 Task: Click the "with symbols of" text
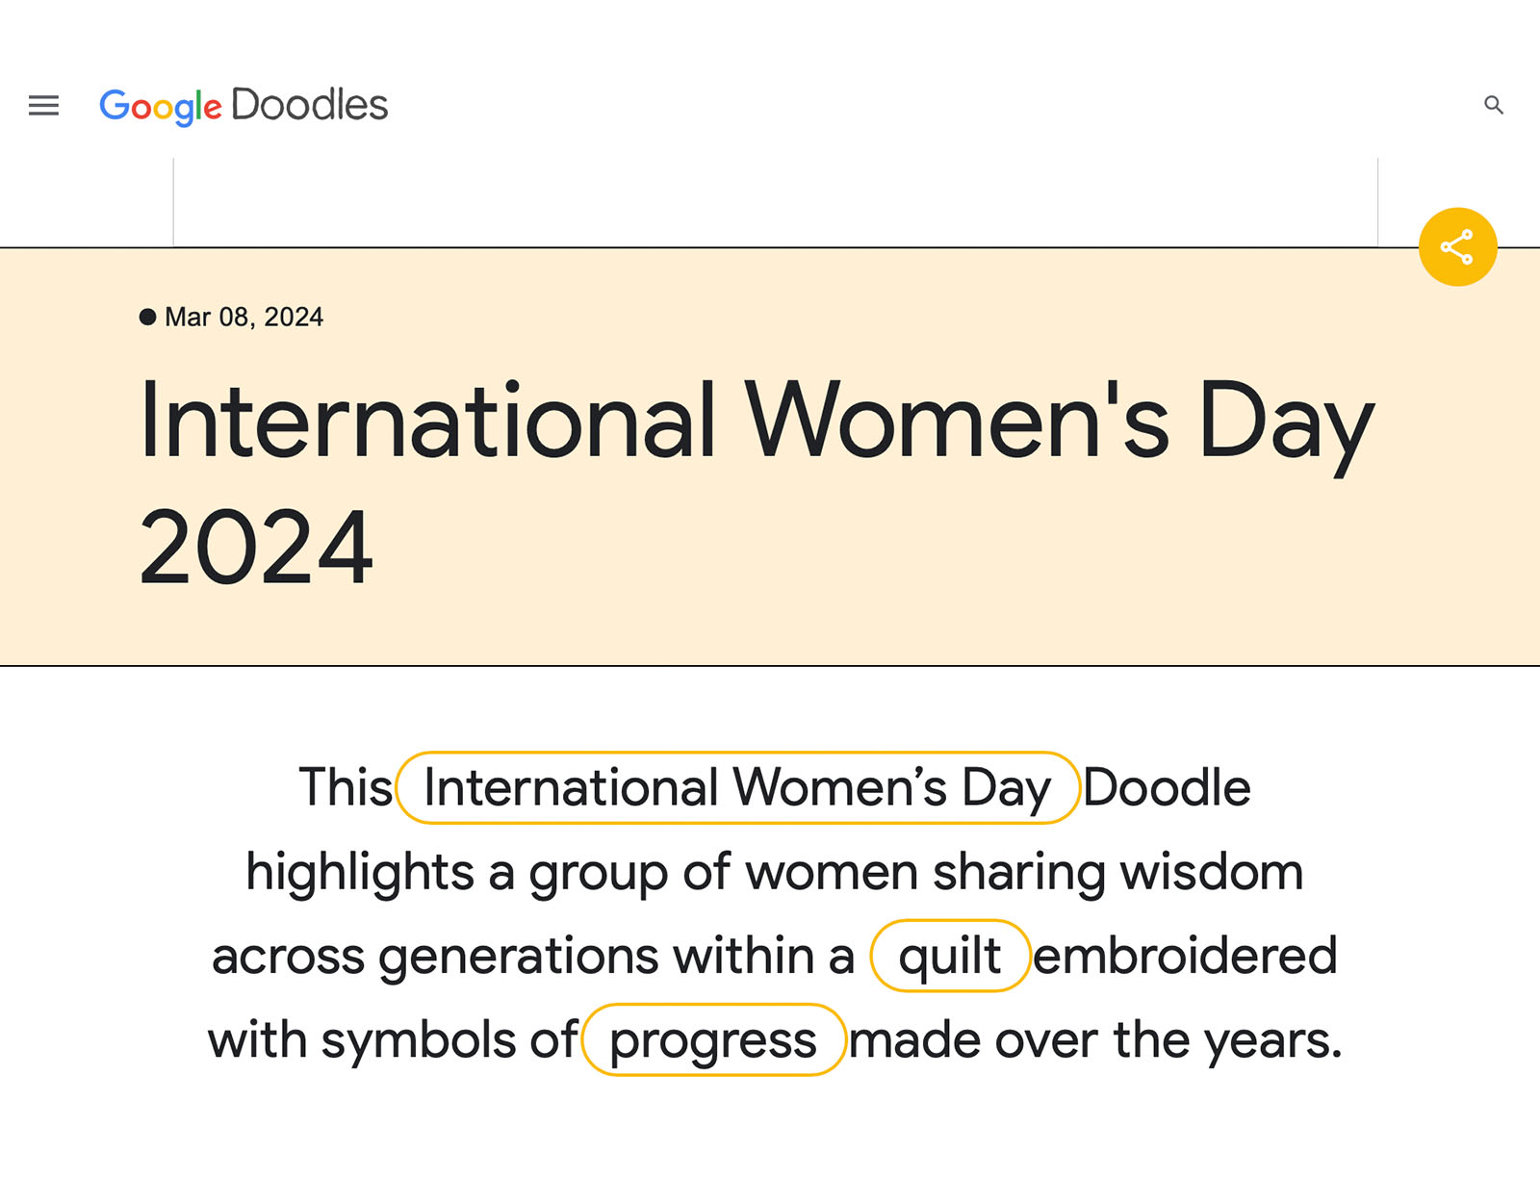[x=393, y=1040]
